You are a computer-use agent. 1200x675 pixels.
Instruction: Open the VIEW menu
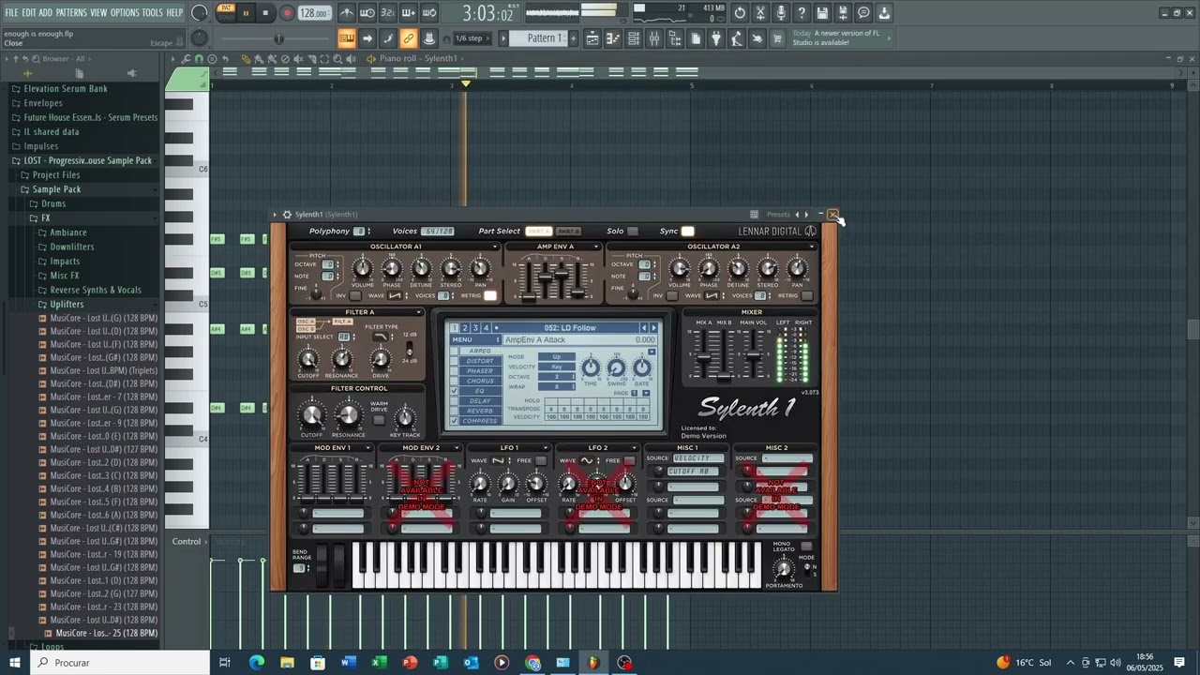point(98,12)
